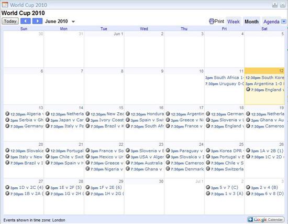Expand the dropdown arrow after the Agenda tab
The image size is (288, 224).
[284, 22]
